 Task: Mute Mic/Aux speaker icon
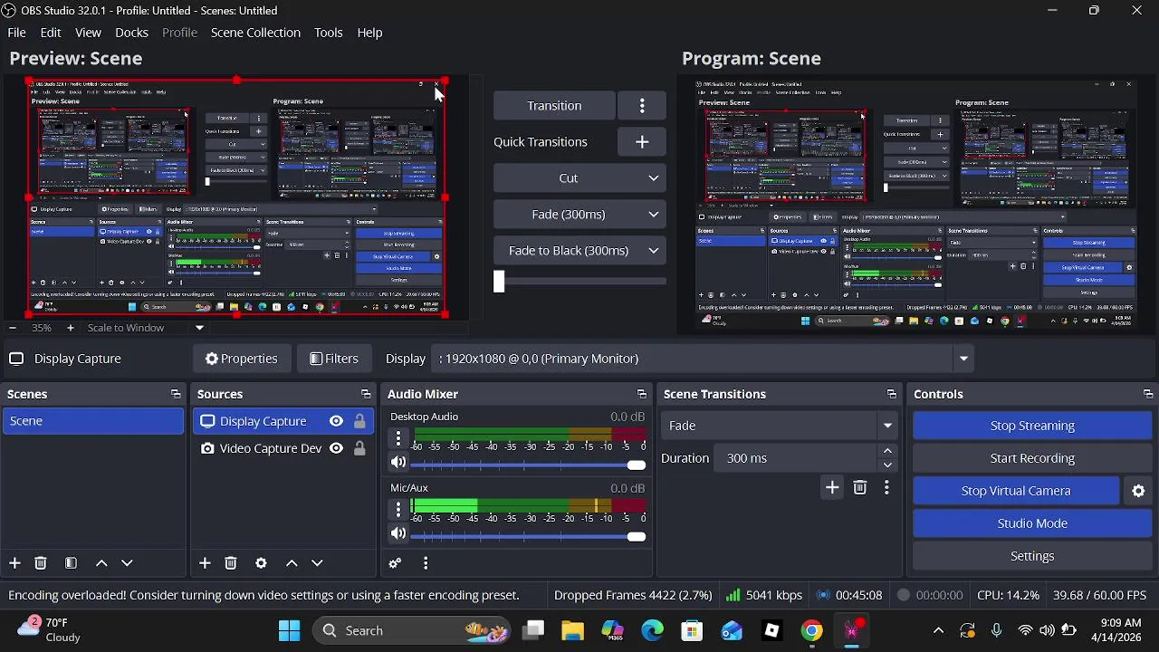(x=398, y=534)
